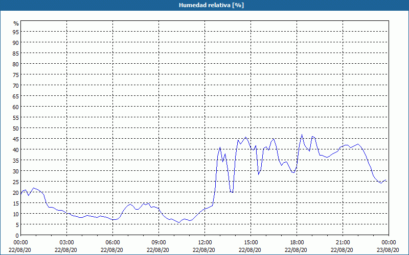Select the y-axis value '25'

[x=16, y=182]
